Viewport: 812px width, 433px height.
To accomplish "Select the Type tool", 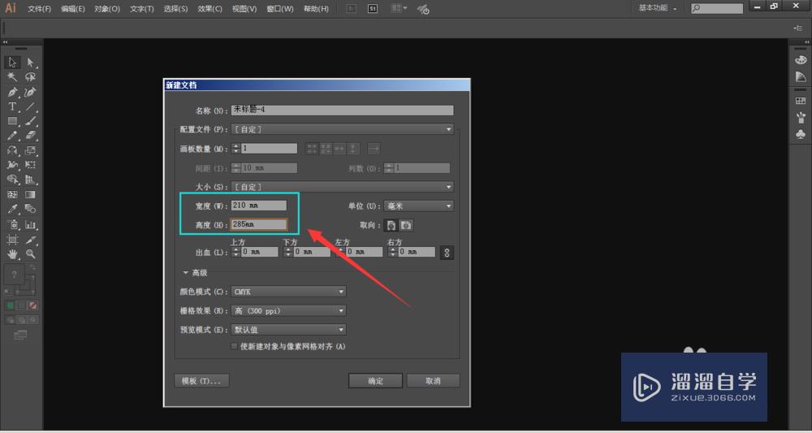I will 12,106.
